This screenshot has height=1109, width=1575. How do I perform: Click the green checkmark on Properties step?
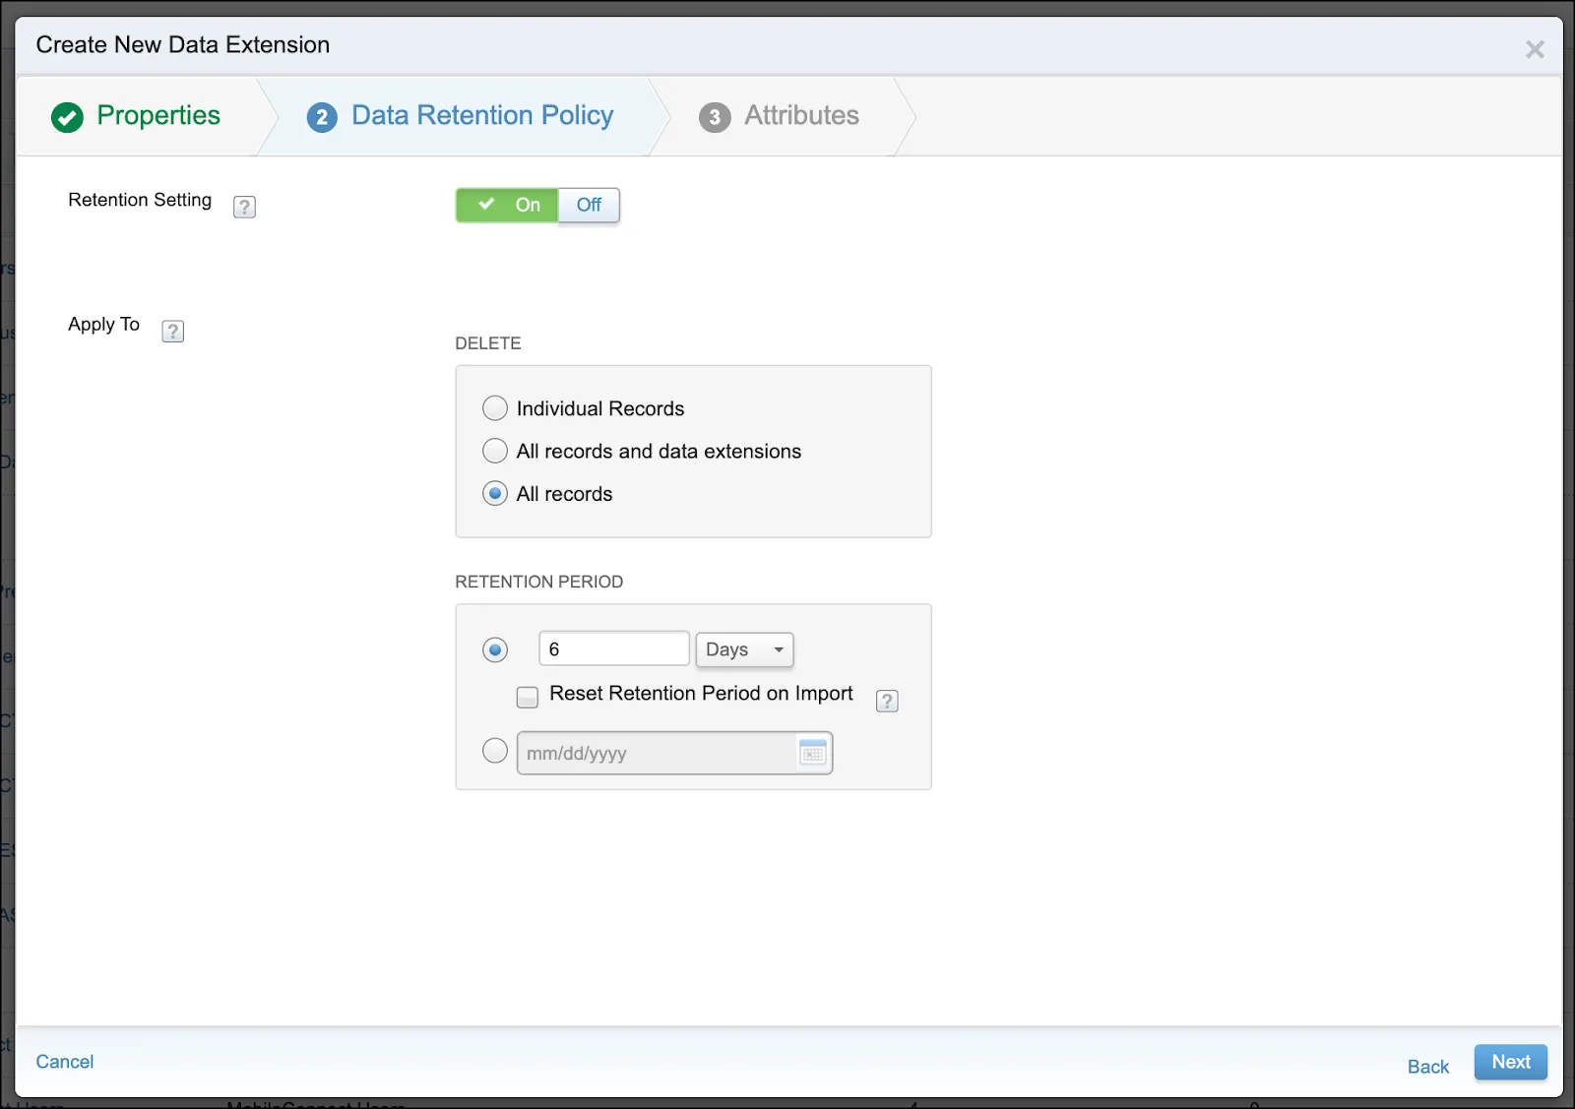67,116
